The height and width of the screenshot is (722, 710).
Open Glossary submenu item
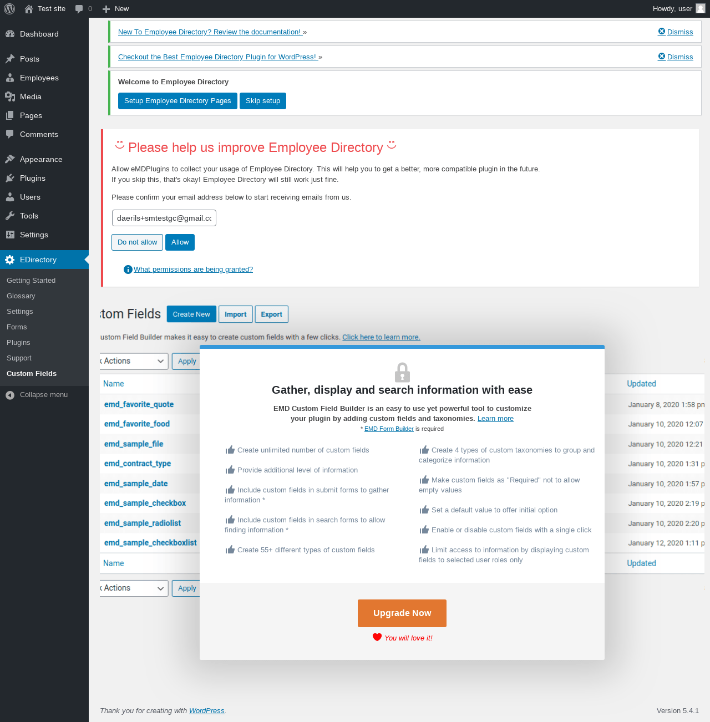click(21, 296)
